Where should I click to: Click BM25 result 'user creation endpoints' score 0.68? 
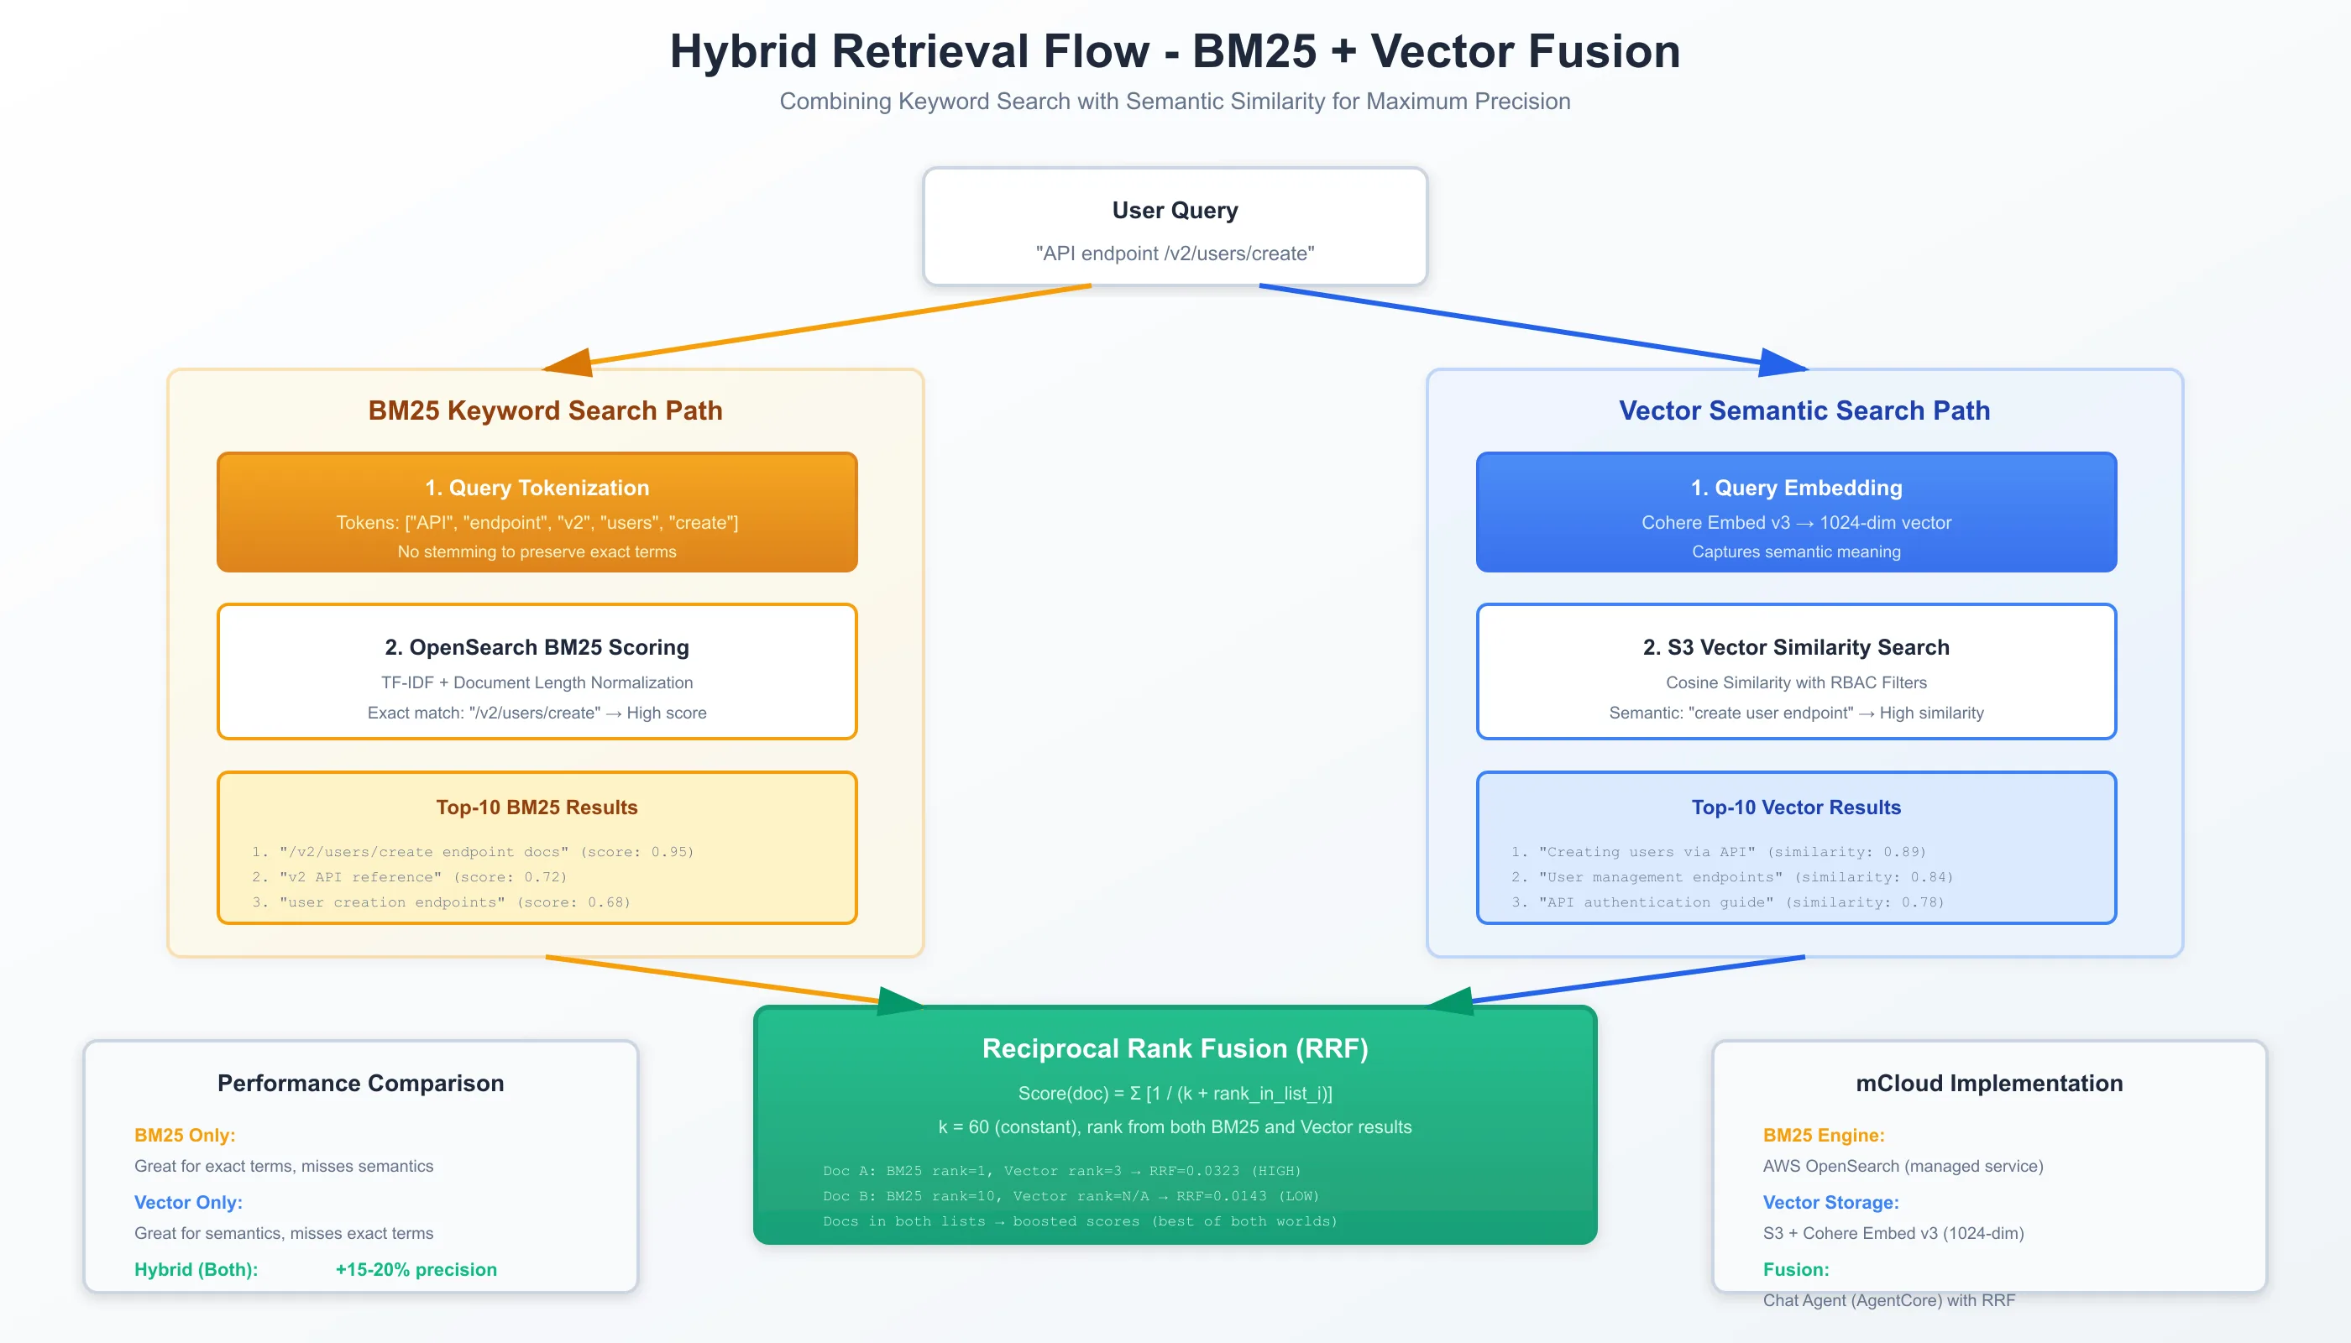[x=441, y=902]
